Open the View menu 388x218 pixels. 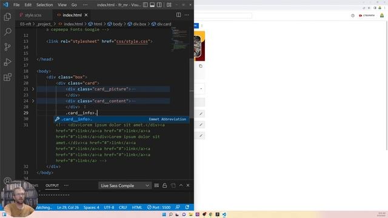point(62,5)
